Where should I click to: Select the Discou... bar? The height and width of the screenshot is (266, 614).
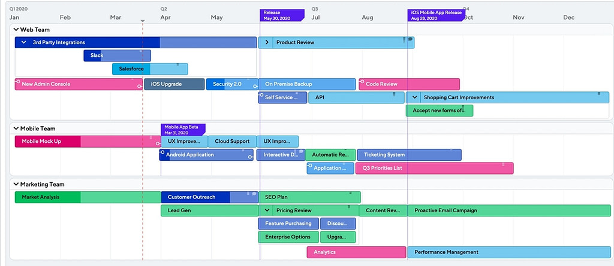pyautogui.click(x=338, y=224)
